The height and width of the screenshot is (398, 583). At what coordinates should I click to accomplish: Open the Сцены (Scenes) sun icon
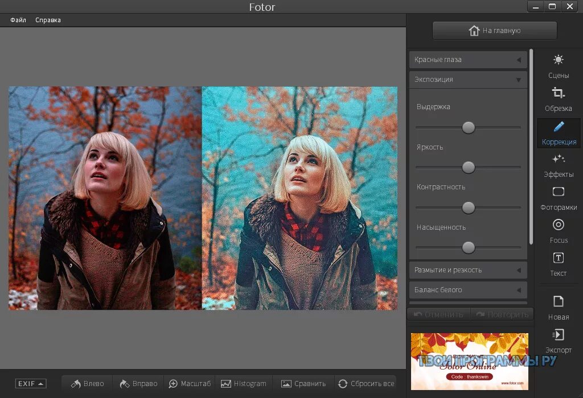pyautogui.click(x=558, y=60)
